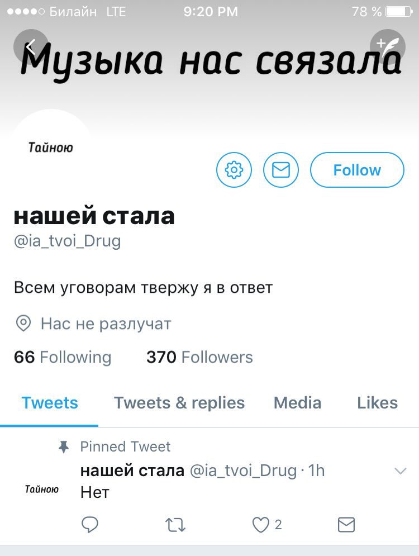Share pinned tweet via message icon
419x556 pixels.
(x=346, y=525)
